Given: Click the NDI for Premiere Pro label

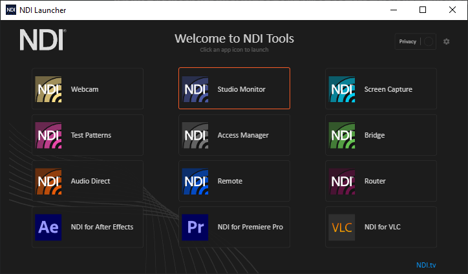Looking at the screenshot, I should [250, 227].
